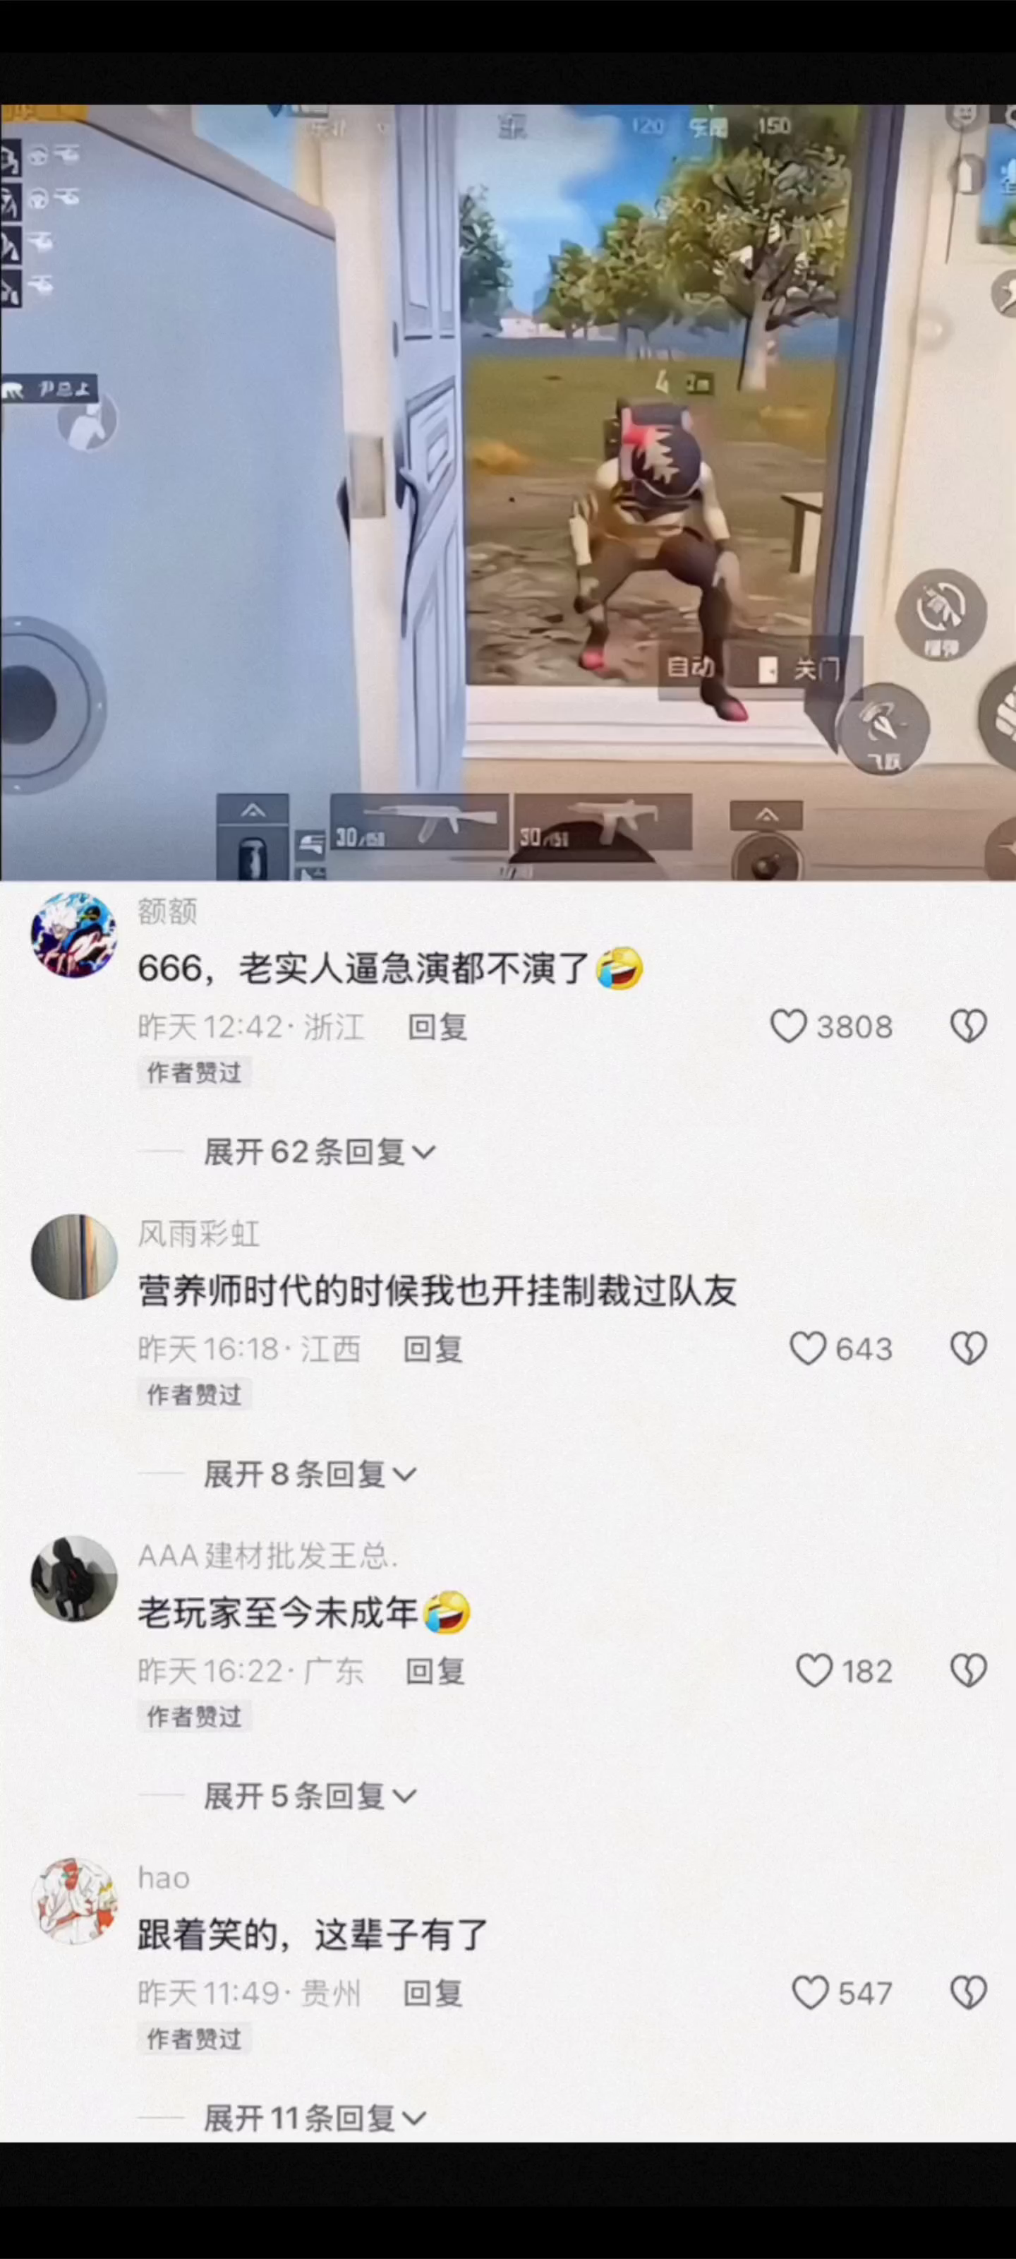
Task: Open 额额's profile avatar
Action: click(x=73, y=935)
